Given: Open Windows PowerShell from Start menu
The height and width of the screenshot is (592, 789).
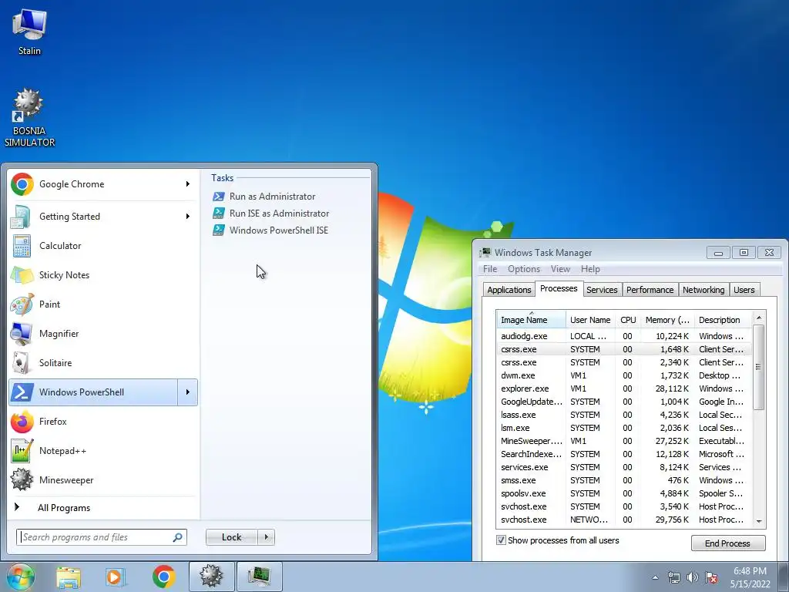Looking at the screenshot, I should pyautogui.click(x=93, y=392).
